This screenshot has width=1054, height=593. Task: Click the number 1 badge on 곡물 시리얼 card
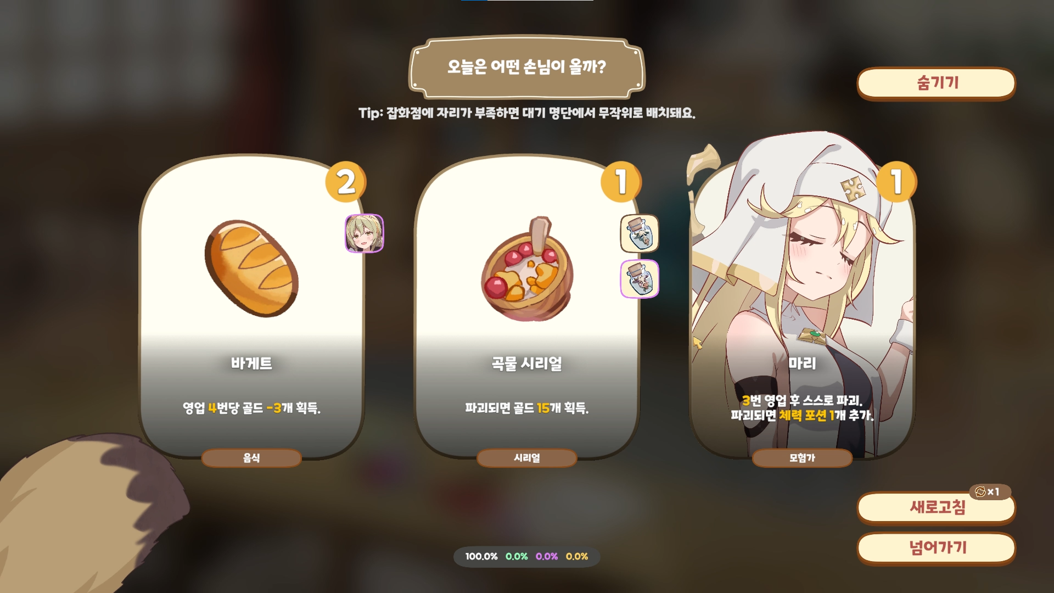pos(621,182)
